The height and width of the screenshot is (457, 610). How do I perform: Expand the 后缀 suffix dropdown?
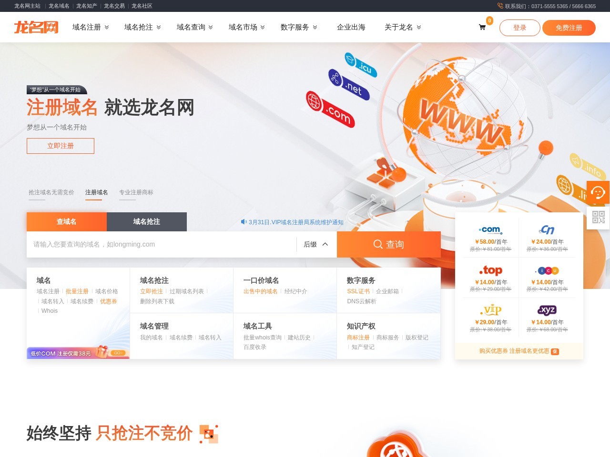click(x=316, y=244)
